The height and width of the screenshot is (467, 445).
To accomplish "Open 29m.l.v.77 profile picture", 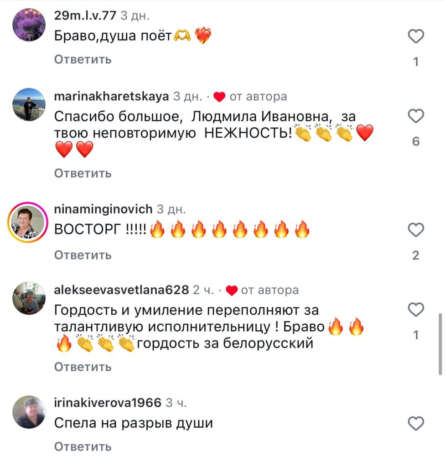I will [29, 25].
